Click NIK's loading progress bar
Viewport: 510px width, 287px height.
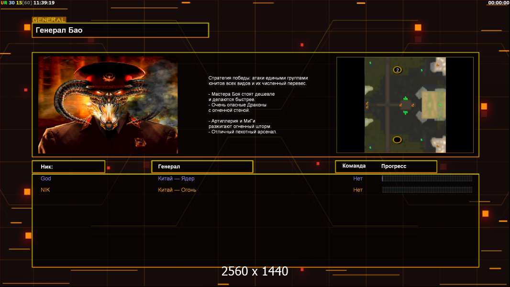pyautogui.click(x=427, y=190)
